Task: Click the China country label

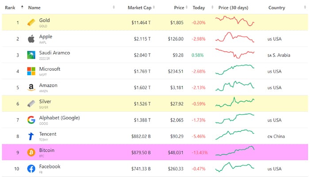Action: (x=276, y=136)
